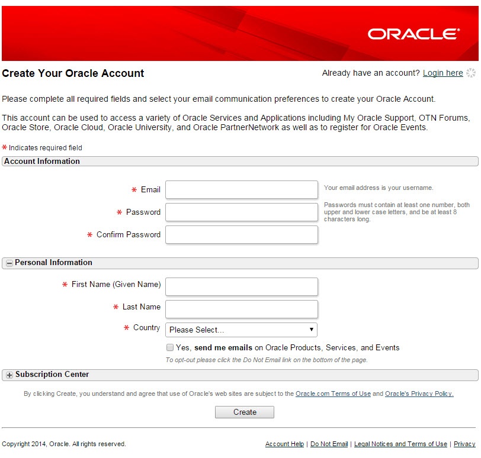Click the Oracle logo in the banner
Screen dimensions: 481x458
coord(414,34)
